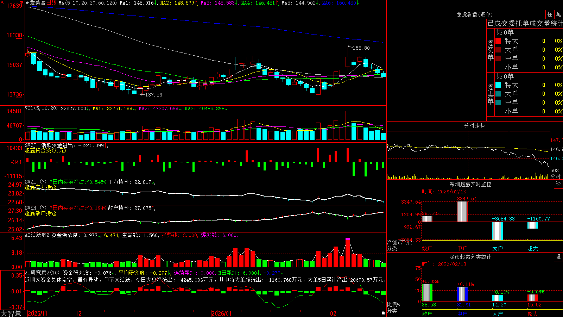
Task: Click the AI活跃度2 indicator label
Action: pos(37,235)
